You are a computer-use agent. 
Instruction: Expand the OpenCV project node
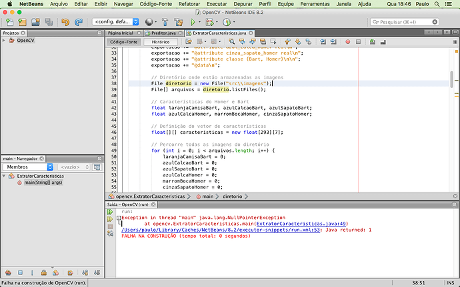(x=4, y=41)
